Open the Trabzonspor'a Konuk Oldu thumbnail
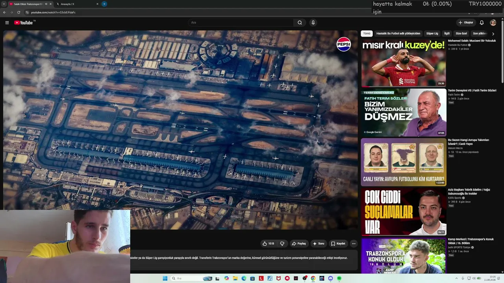 pyautogui.click(x=404, y=255)
